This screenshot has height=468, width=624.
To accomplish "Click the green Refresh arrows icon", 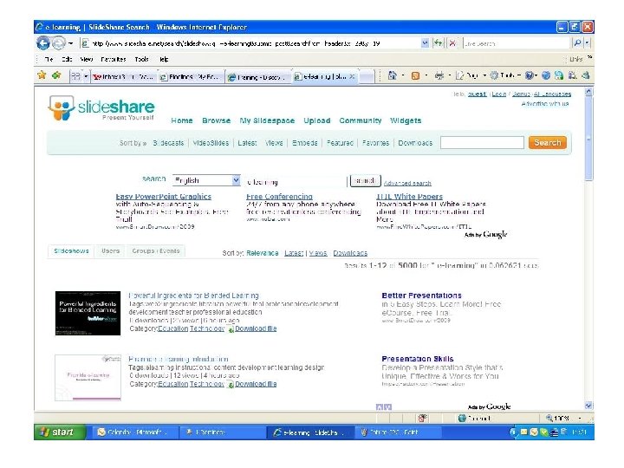I will coord(439,43).
